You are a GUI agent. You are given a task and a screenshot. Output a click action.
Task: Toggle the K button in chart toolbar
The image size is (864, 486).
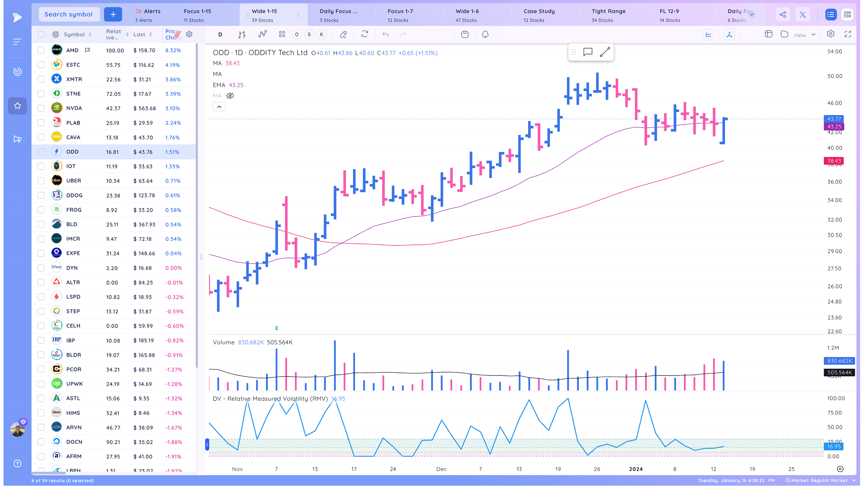click(x=322, y=34)
